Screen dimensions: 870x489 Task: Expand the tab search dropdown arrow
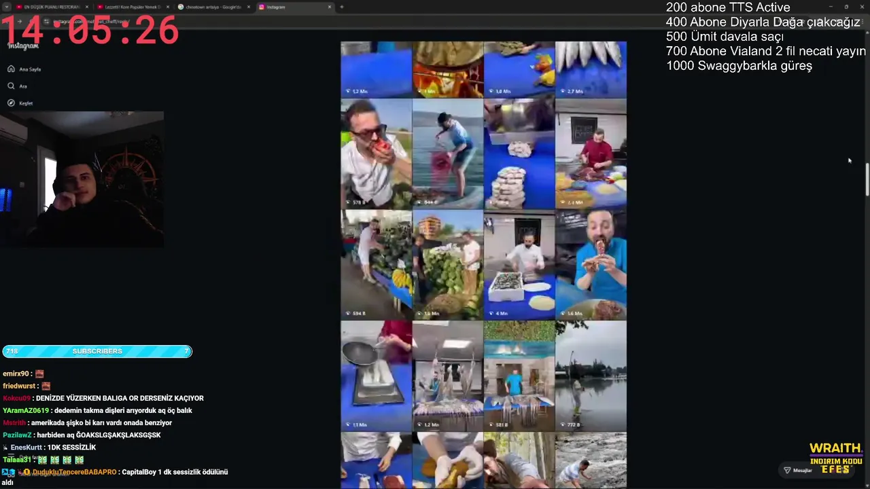click(x=6, y=7)
